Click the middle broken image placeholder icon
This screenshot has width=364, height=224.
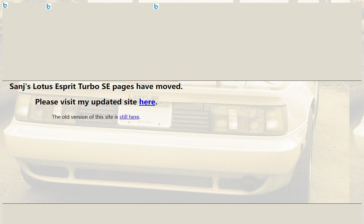point(49,6)
